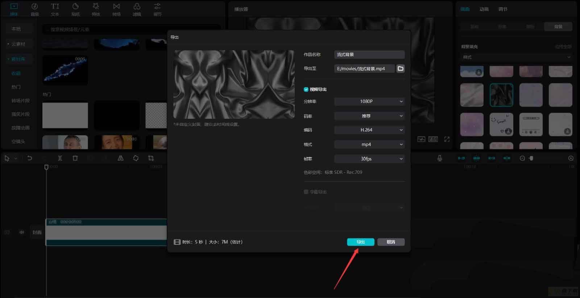Viewport: 580px width, 298px height.
Task: Select 热门 in the media sidebar
Action: coord(16,87)
